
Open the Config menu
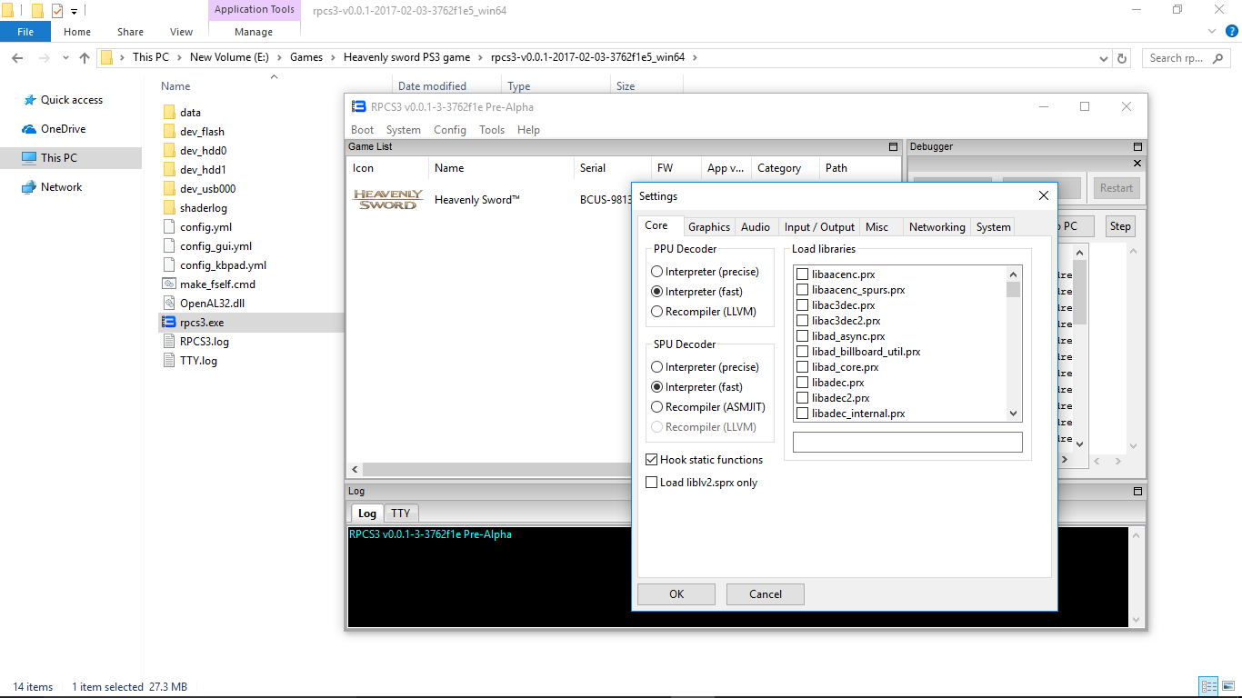click(x=449, y=130)
